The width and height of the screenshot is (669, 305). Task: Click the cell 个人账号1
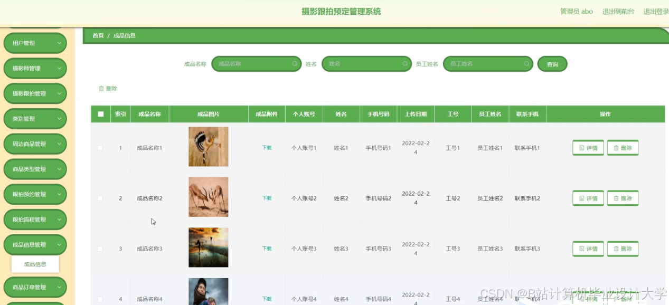pos(304,148)
